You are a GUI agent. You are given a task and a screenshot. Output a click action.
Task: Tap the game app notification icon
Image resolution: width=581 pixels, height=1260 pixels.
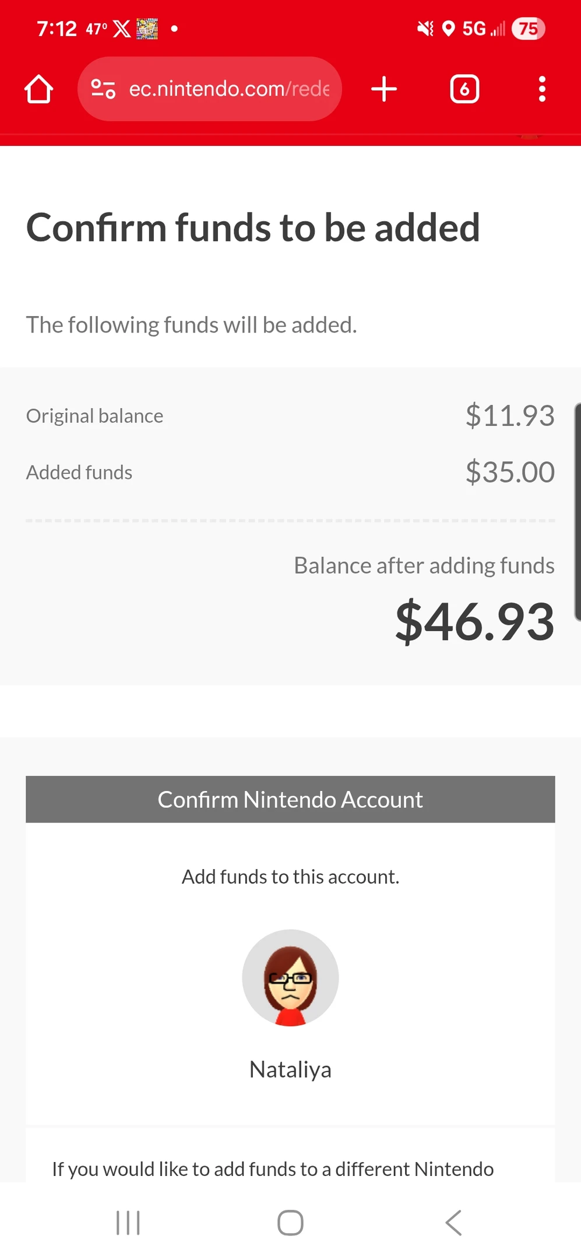147,29
